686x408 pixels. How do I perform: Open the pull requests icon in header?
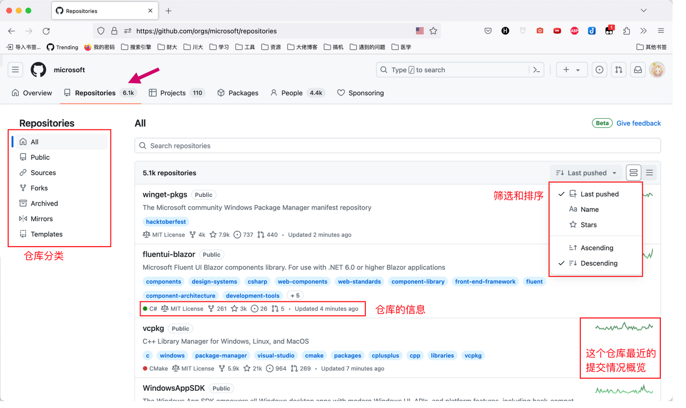click(x=618, y=70)
